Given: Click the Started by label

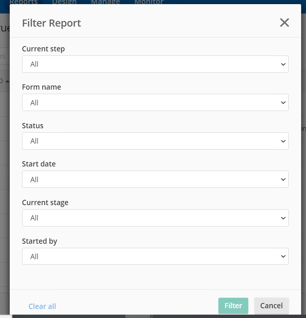Looking at the screenshot, I should pos(40,241).
